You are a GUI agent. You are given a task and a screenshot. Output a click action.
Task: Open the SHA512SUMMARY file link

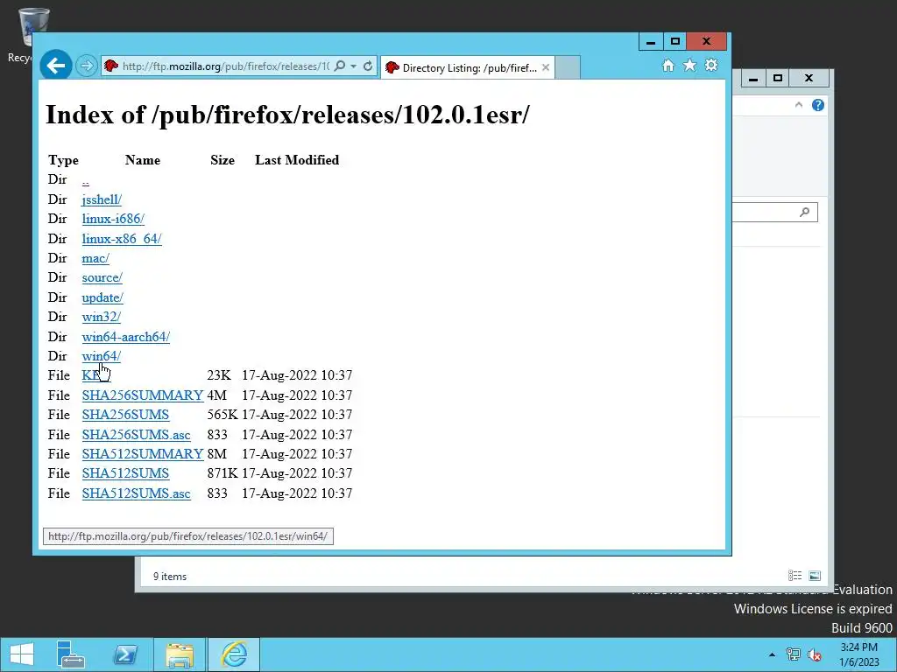(x=143, y=454)
